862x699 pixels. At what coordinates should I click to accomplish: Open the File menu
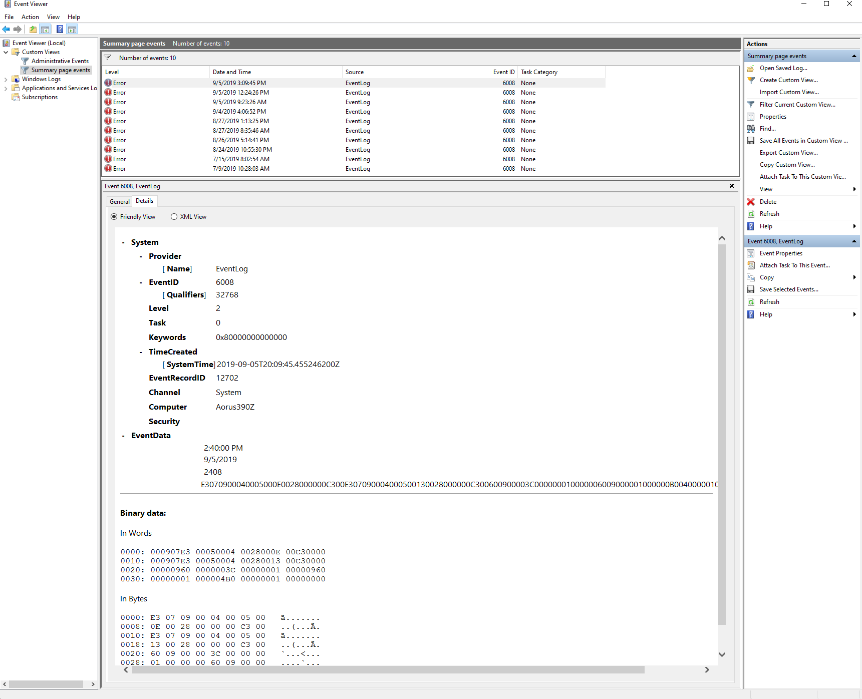(9, 17)
